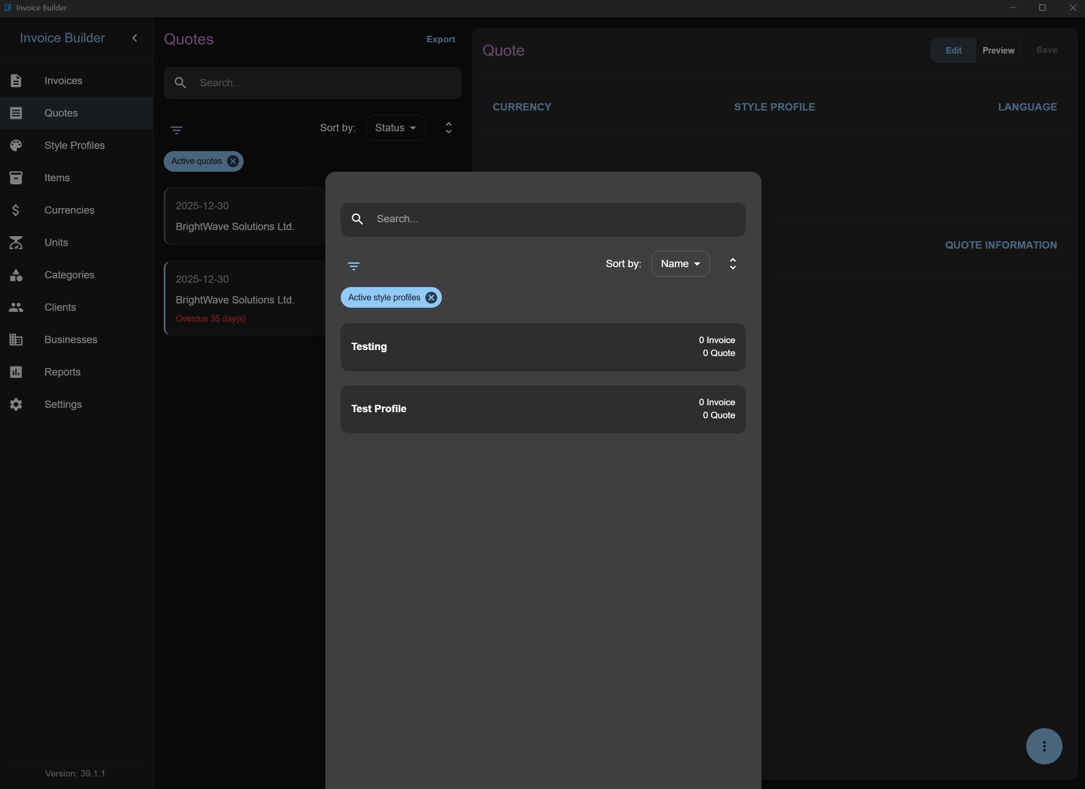This screenshot has height=789, width=1085.
Task: Click the search magnifier in Quotes list
Action: coord(180,83)
